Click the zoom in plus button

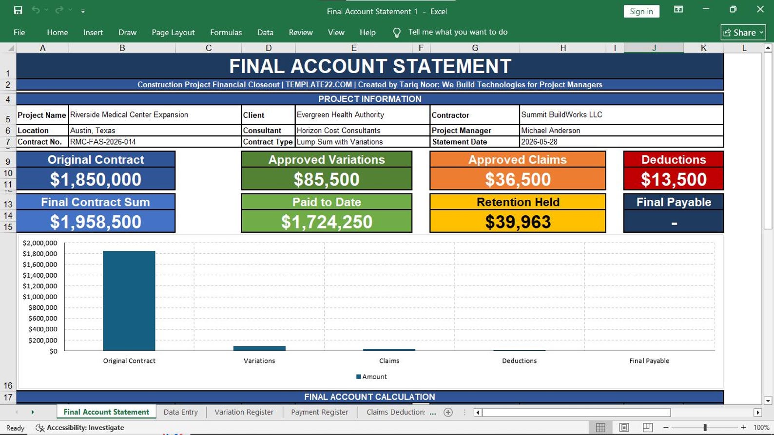[x=743, y=427]
